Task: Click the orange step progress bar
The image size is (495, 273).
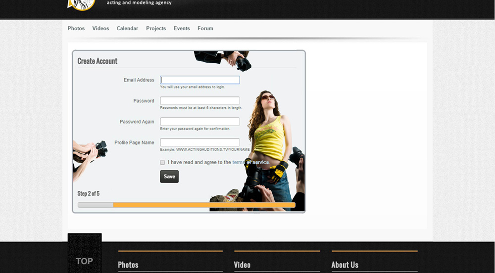Action: point(187,205)
